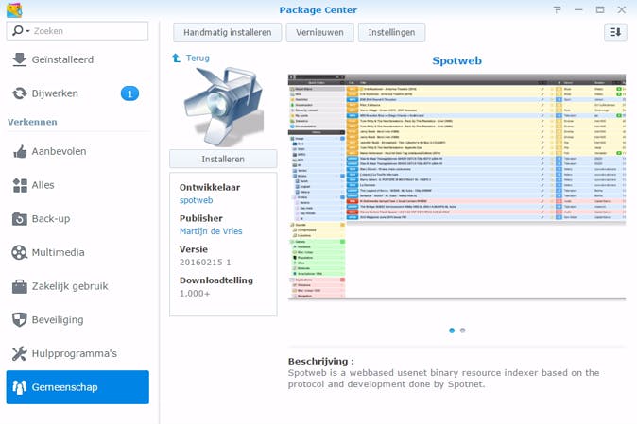
Task: Click the Vernieuwen button
Action: coord(319,32)
